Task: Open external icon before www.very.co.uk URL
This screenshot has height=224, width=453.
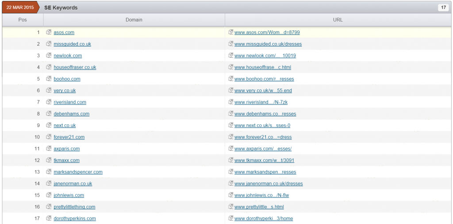Action: 230,90
